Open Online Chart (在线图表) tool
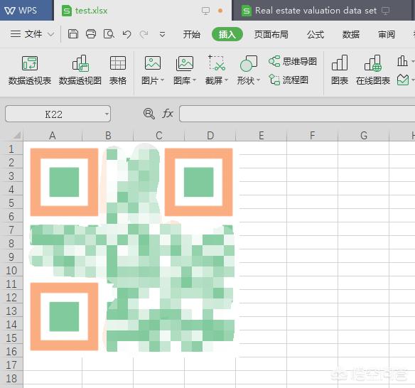This screenshot has width=415, height=388. click(373, 70)
